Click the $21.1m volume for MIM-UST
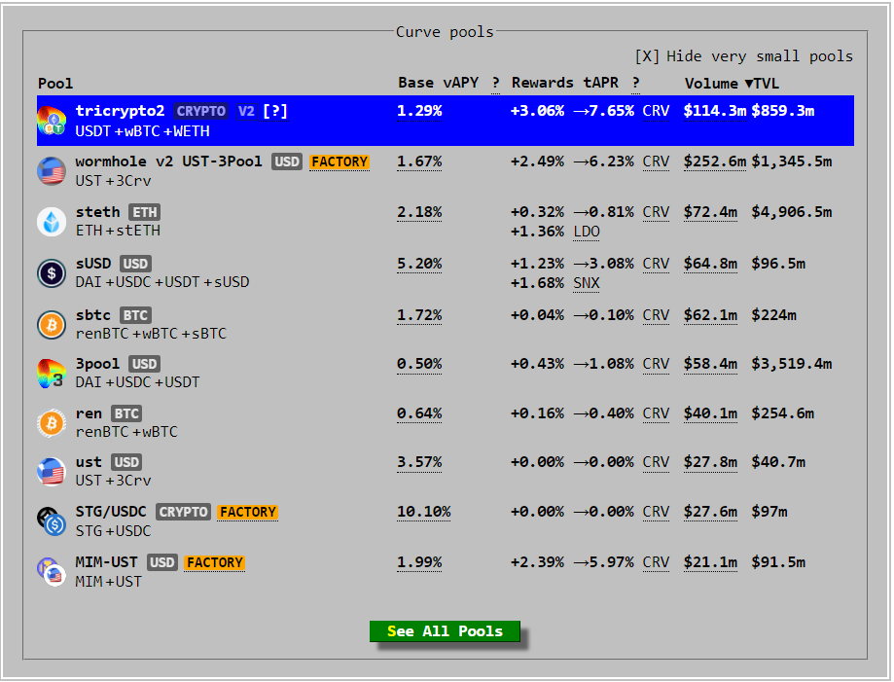 point(710,562)
